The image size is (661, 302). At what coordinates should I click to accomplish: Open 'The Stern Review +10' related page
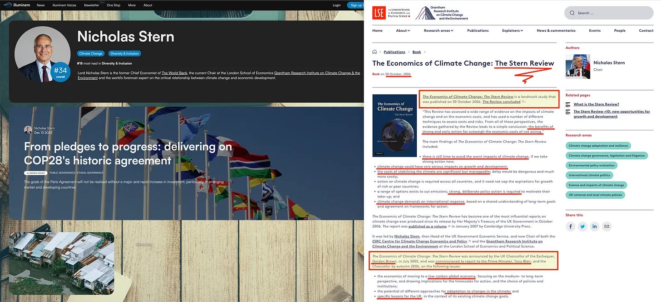click(612, 114)
